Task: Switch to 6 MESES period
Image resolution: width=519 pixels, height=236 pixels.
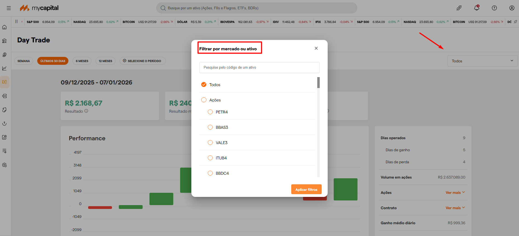Action: pos(82,61)
